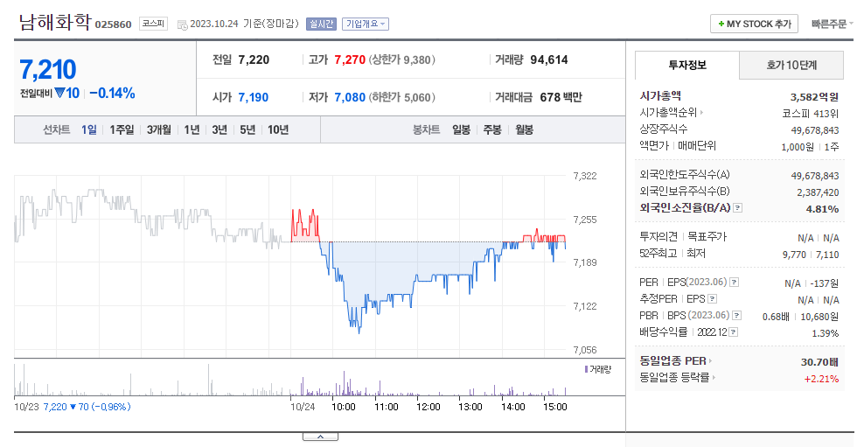Click the 외국인보유주식수 value 2,387,420
Viewport: 864px width, 447px height.
pos(818,192)
